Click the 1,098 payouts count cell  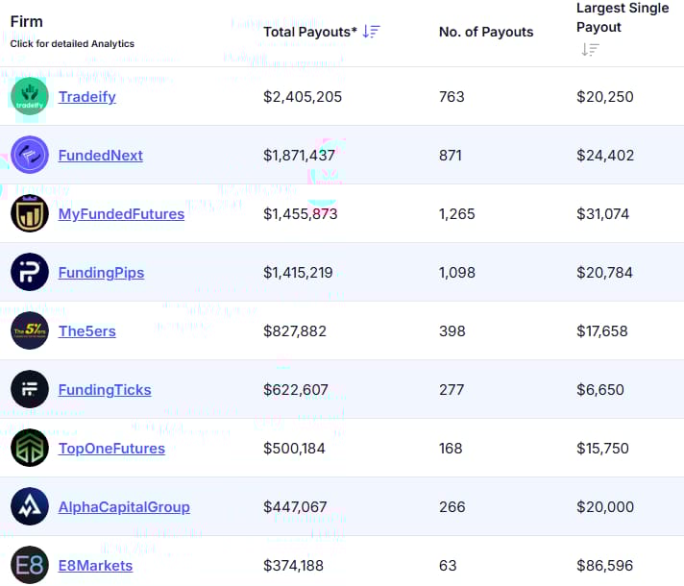[x=457, y=273]
